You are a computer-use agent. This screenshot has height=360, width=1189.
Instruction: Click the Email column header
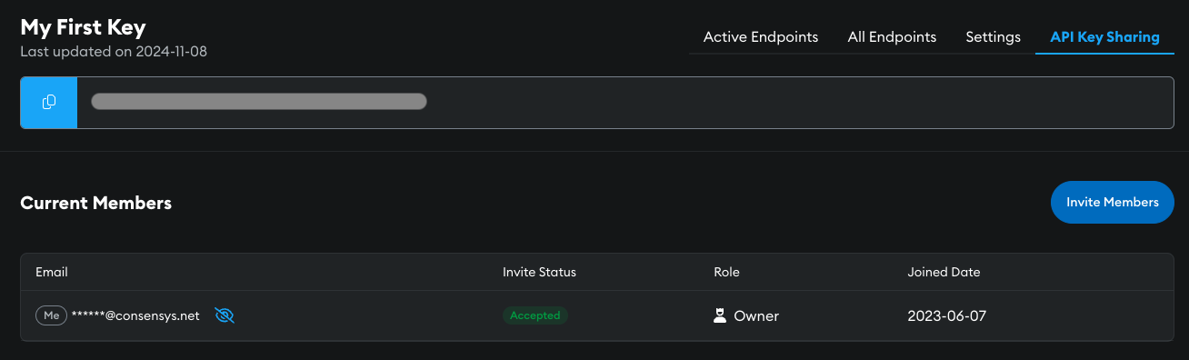click(52, 272)
